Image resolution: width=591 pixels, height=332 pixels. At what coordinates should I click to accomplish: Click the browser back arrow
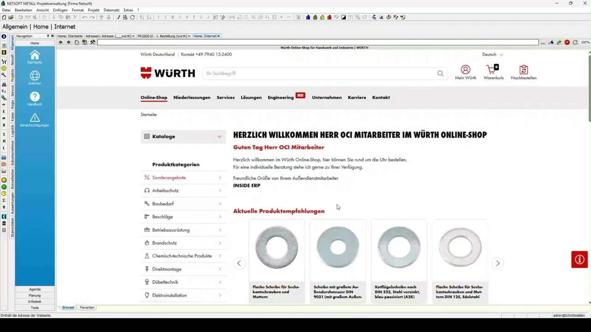coord(60,42)
